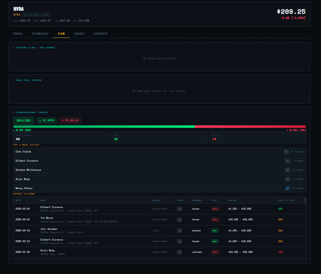The image size is (321, 274).
Task: Click the red sell portion of ratio bar
Action: [250, 127]
